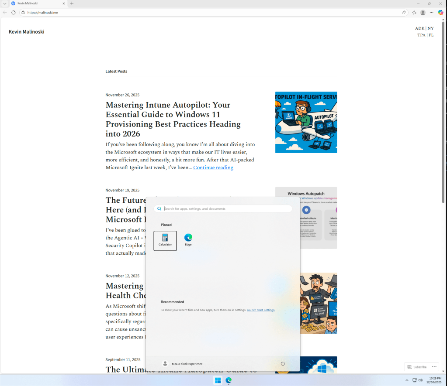The height and width of the screenshot is (386, 447).
Task: Click the Subscribe button
Action: tap(417, 367)
